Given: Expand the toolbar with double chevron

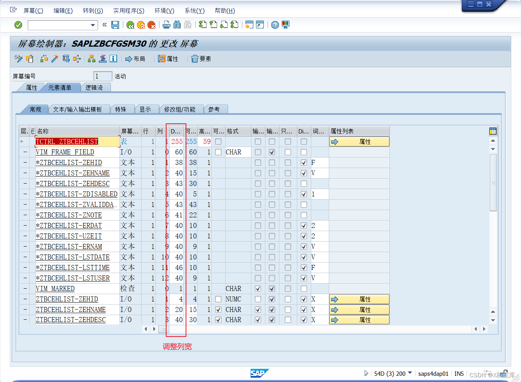Looking at the screenshot, I should pyautogui.click(x=104, y=25).
